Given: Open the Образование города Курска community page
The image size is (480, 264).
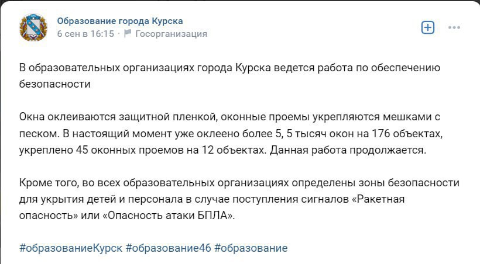Looking at the screenshot, I should tap(119, 21).
